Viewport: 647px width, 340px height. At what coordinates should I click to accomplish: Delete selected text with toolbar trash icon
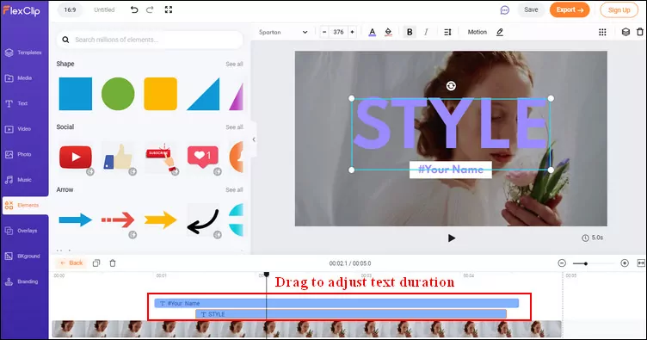click(x=640, y=32)
